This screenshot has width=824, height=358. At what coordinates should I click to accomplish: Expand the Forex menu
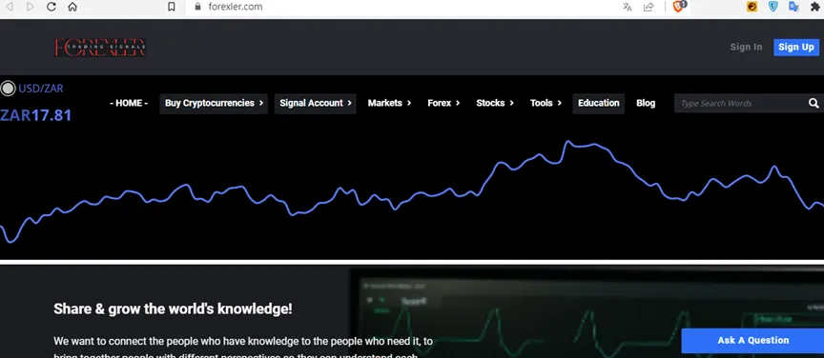tap(443, 104)
